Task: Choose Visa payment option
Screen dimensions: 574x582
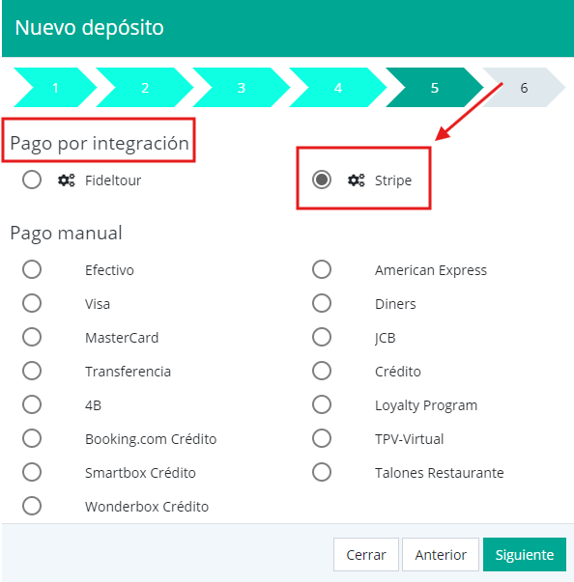Action: [x=32, y=303]
